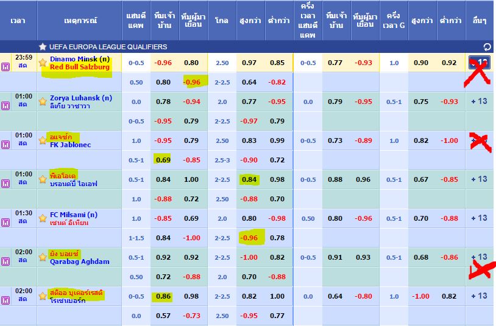This screenshot has width=496, height=326.
Task: Expand +13 more bets for Qarabag Aghdam match
Action: point(479,257)
